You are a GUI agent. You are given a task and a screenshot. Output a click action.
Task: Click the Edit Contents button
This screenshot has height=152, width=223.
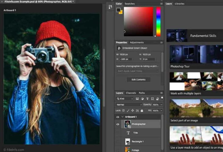tap(139, 79)
